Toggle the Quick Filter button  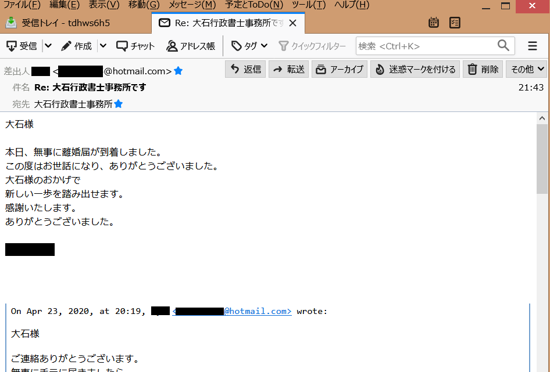point(312,46)
